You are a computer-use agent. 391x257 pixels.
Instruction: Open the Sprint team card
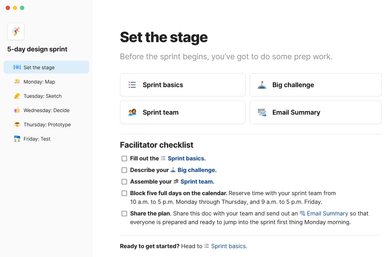182,112
